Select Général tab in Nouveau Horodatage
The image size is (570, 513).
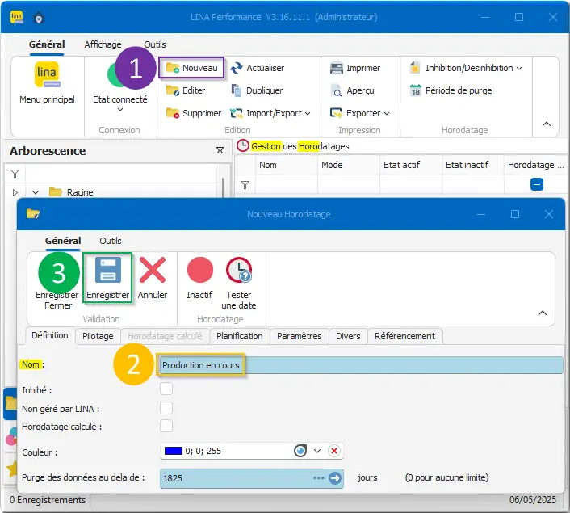pyautogui.click(x=63, y=241)
